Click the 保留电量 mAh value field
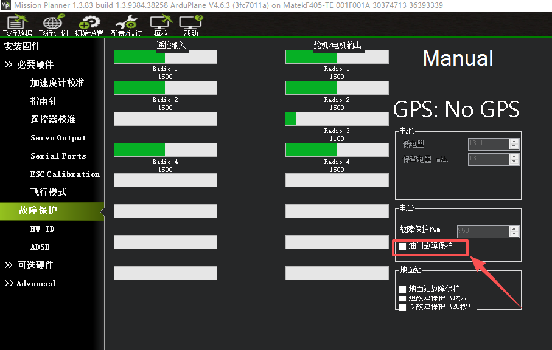Viewport: 552px width, 350px height. coord(489,159)
